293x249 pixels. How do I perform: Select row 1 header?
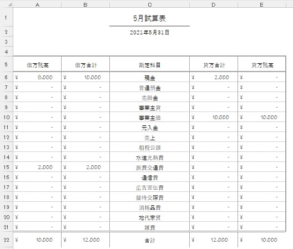click(x=6, y=17)
